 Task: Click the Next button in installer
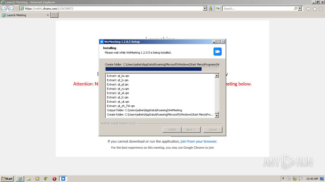tap(191, 130)
